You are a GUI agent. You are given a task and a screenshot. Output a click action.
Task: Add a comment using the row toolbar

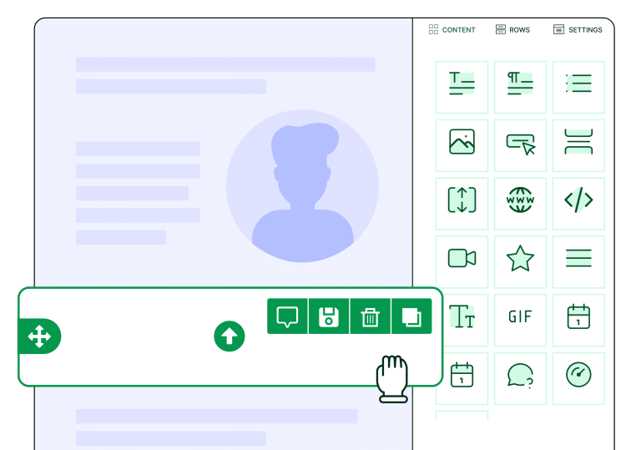click(287, 316)
